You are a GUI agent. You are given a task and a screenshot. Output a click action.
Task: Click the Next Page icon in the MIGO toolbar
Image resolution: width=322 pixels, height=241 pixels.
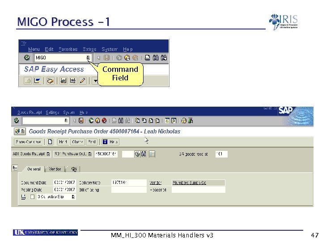click(x=151, y=120)
